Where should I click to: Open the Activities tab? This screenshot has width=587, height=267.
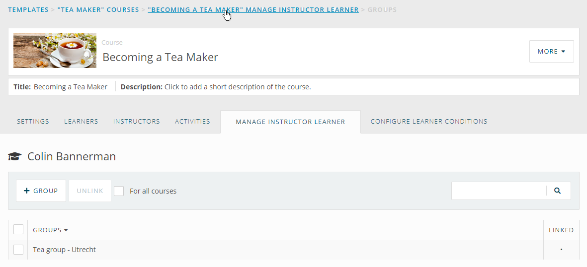pos(192,122)
